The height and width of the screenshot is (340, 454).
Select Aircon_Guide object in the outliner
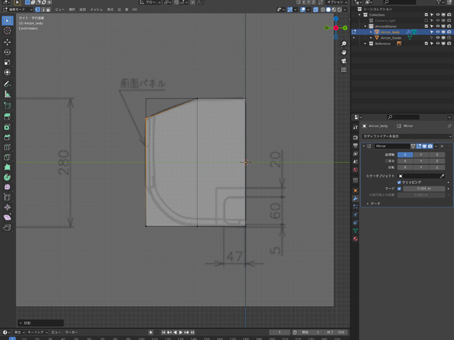[x=390, y=38]
